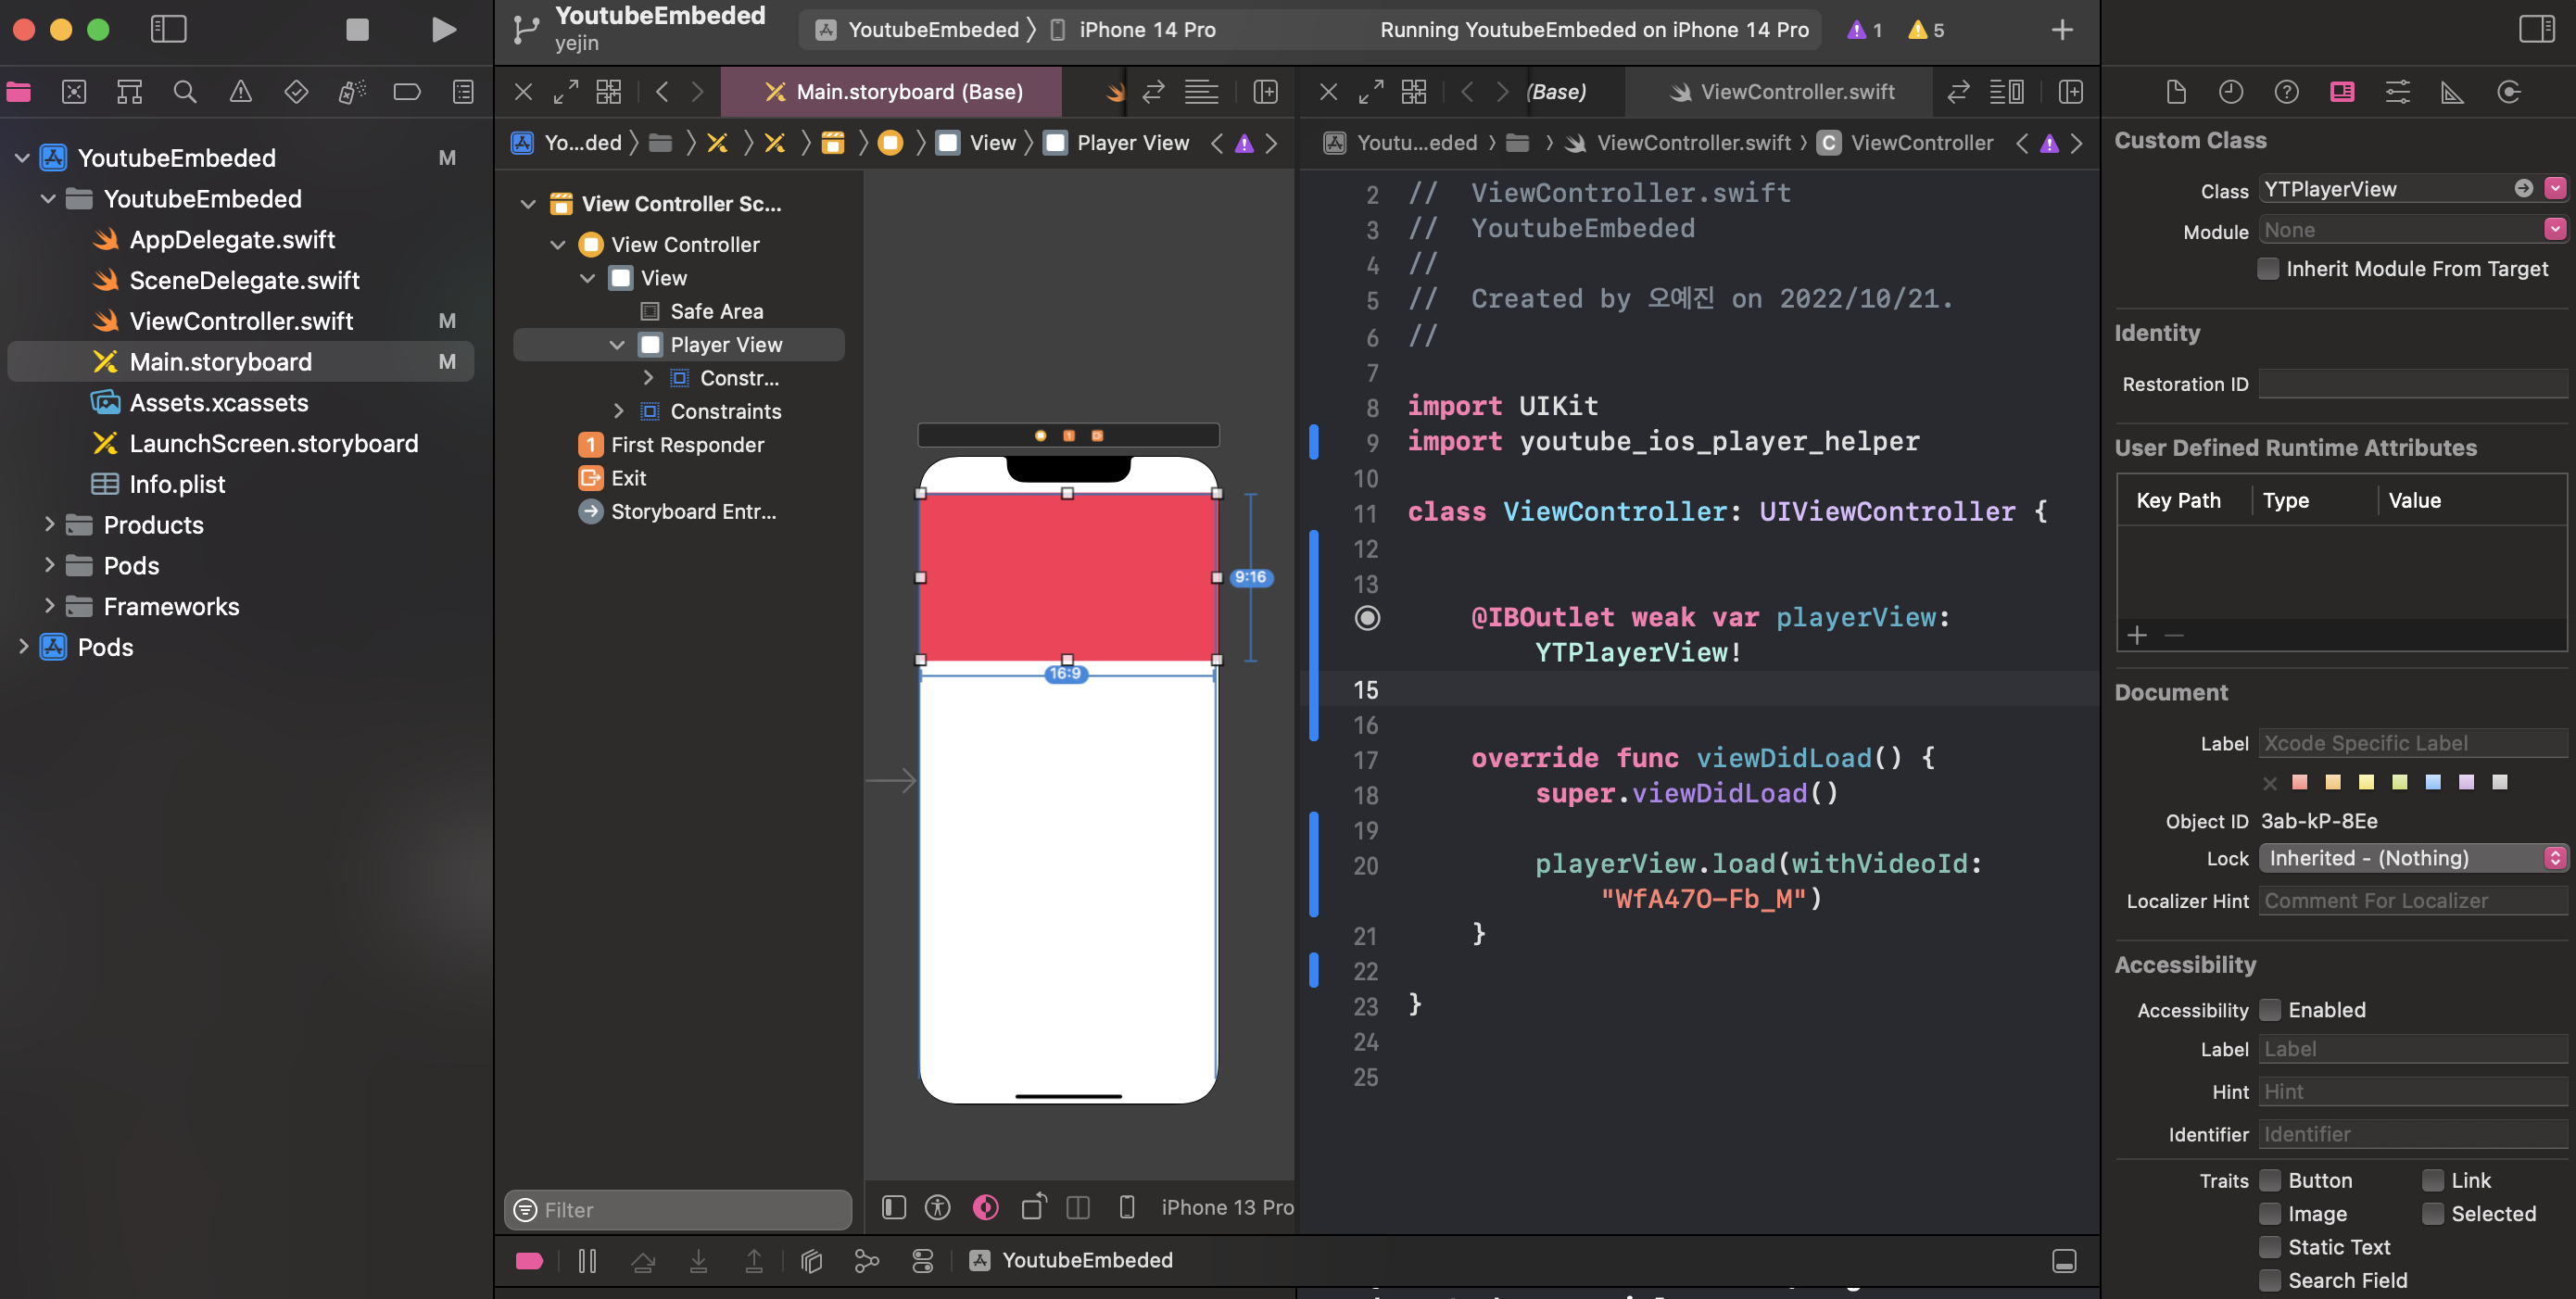The width and height of the screenshot is (2576, 1299).
Task: Click the Run play button
Action: click(444, 29)
